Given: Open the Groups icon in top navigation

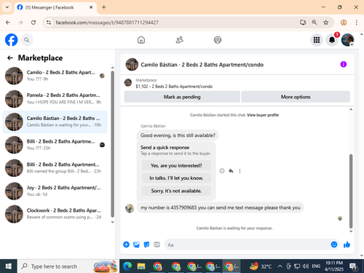Looking at the screenshot, I should point(218,40).
